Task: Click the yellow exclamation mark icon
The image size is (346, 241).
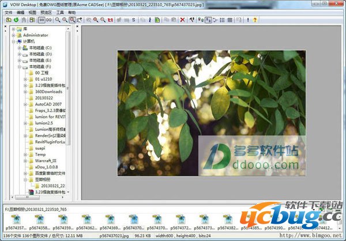Action: point(247,20)
